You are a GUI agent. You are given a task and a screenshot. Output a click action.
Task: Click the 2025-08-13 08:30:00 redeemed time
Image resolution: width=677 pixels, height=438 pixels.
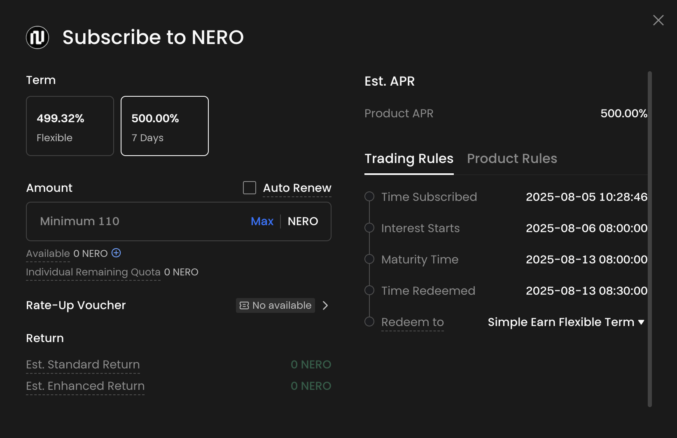click(586, 291)
